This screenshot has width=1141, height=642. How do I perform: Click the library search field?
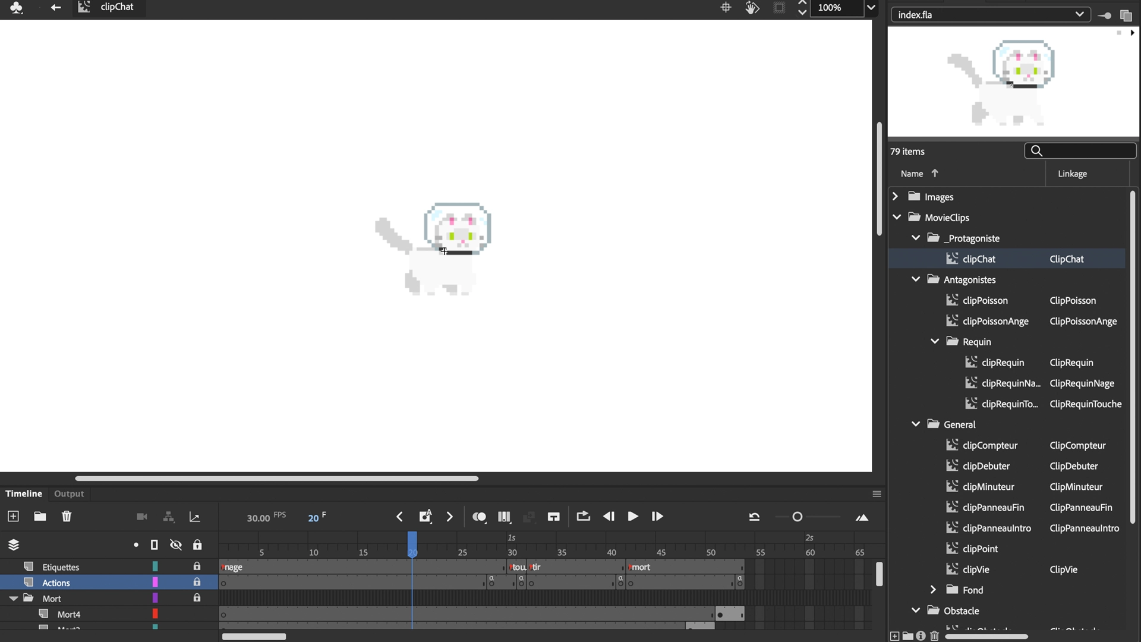coord(1080,151)
